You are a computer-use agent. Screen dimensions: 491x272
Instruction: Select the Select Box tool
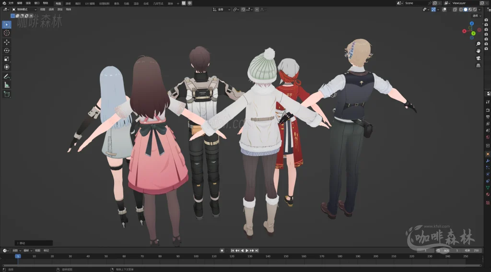(x=7, y=24)
